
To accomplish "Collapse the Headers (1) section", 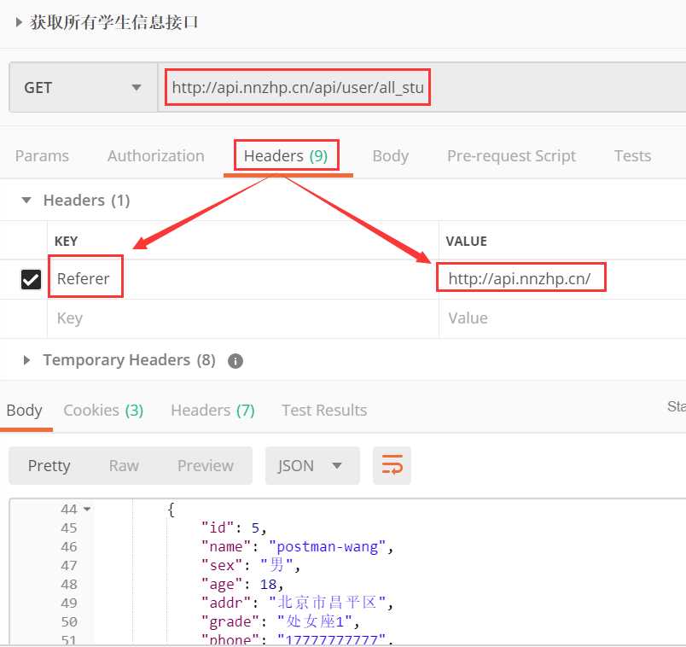I will (x=26, y=201).
